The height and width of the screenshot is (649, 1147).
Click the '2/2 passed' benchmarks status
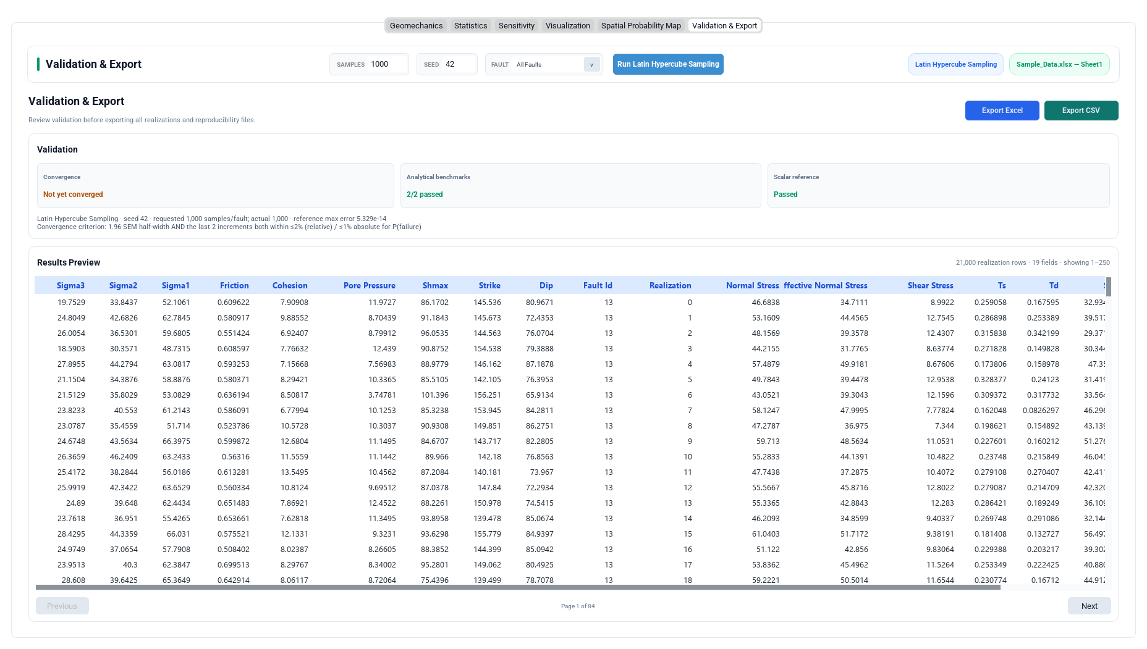425,195
